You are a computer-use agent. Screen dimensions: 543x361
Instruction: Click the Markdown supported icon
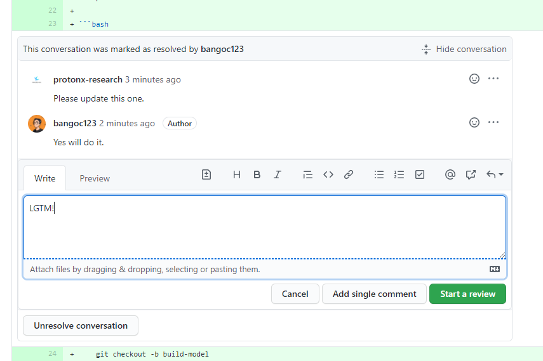click(x=495, y=269)
